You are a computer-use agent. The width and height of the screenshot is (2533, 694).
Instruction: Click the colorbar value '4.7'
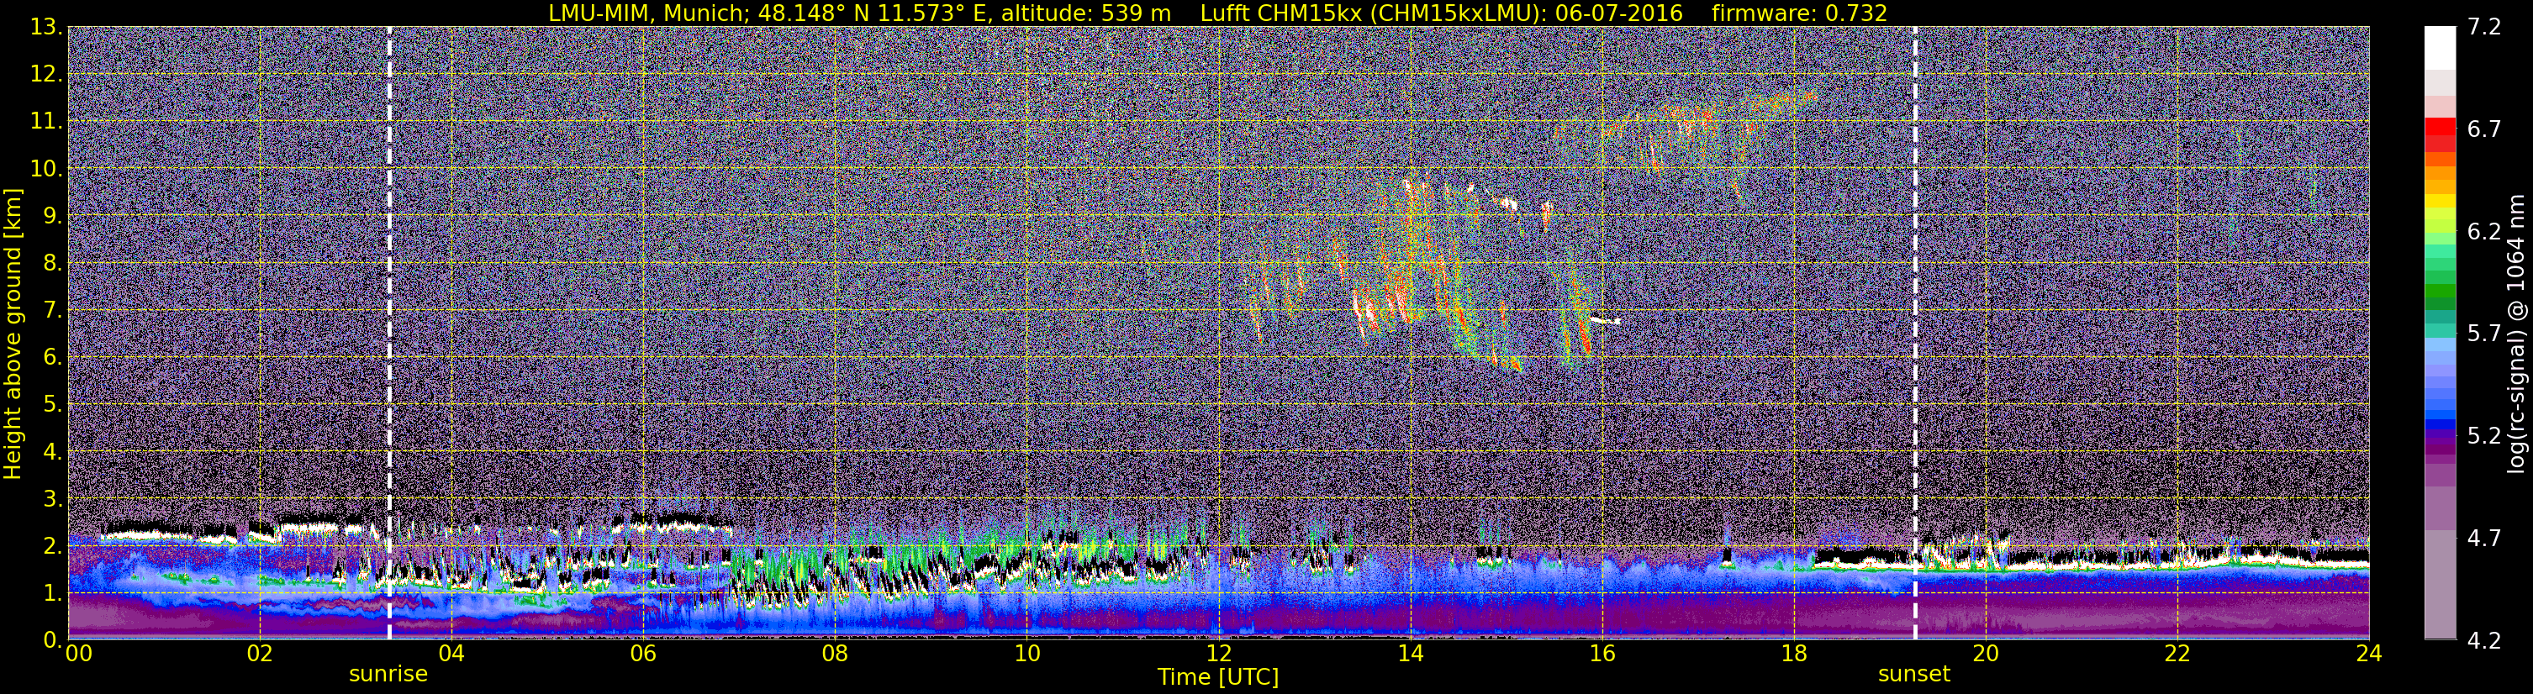click(x=2484, y=539)
